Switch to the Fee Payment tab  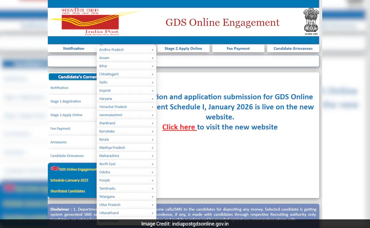tap(238, 48)
